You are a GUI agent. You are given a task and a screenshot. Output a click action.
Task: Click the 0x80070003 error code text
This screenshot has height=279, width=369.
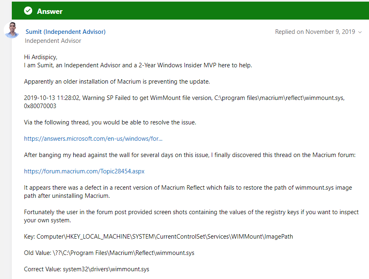point(40,106)
